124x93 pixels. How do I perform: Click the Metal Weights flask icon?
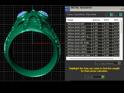(x=67, y=9)
